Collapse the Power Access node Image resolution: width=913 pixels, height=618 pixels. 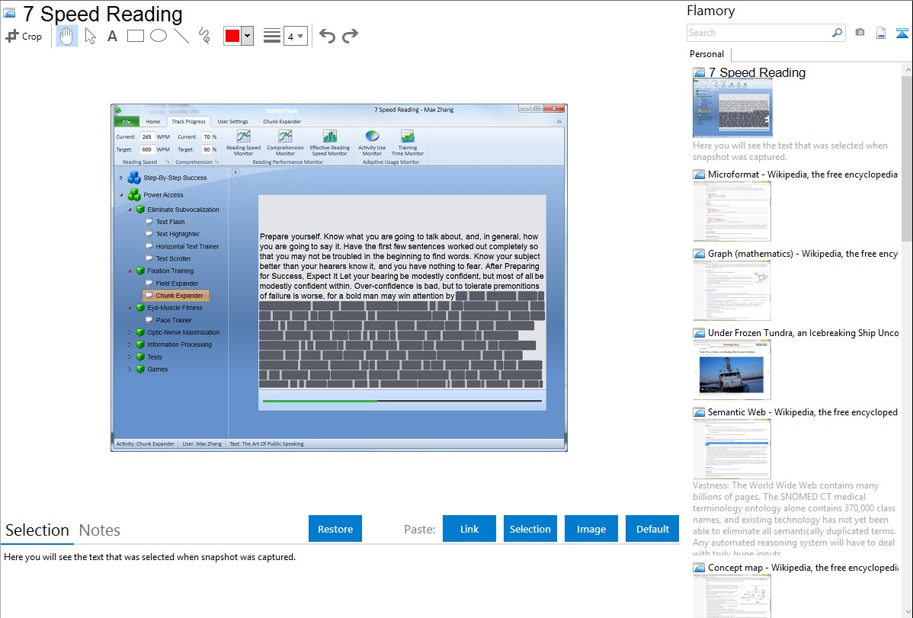tap(121, 195)
